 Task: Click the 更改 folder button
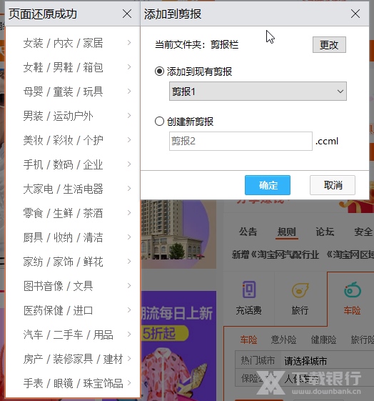(329, 45)
